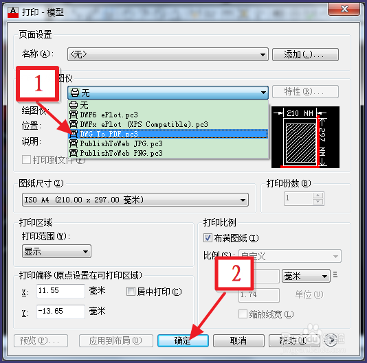367x363 pixels.
Task: Click the X offset input field
Action: (60, 291)
